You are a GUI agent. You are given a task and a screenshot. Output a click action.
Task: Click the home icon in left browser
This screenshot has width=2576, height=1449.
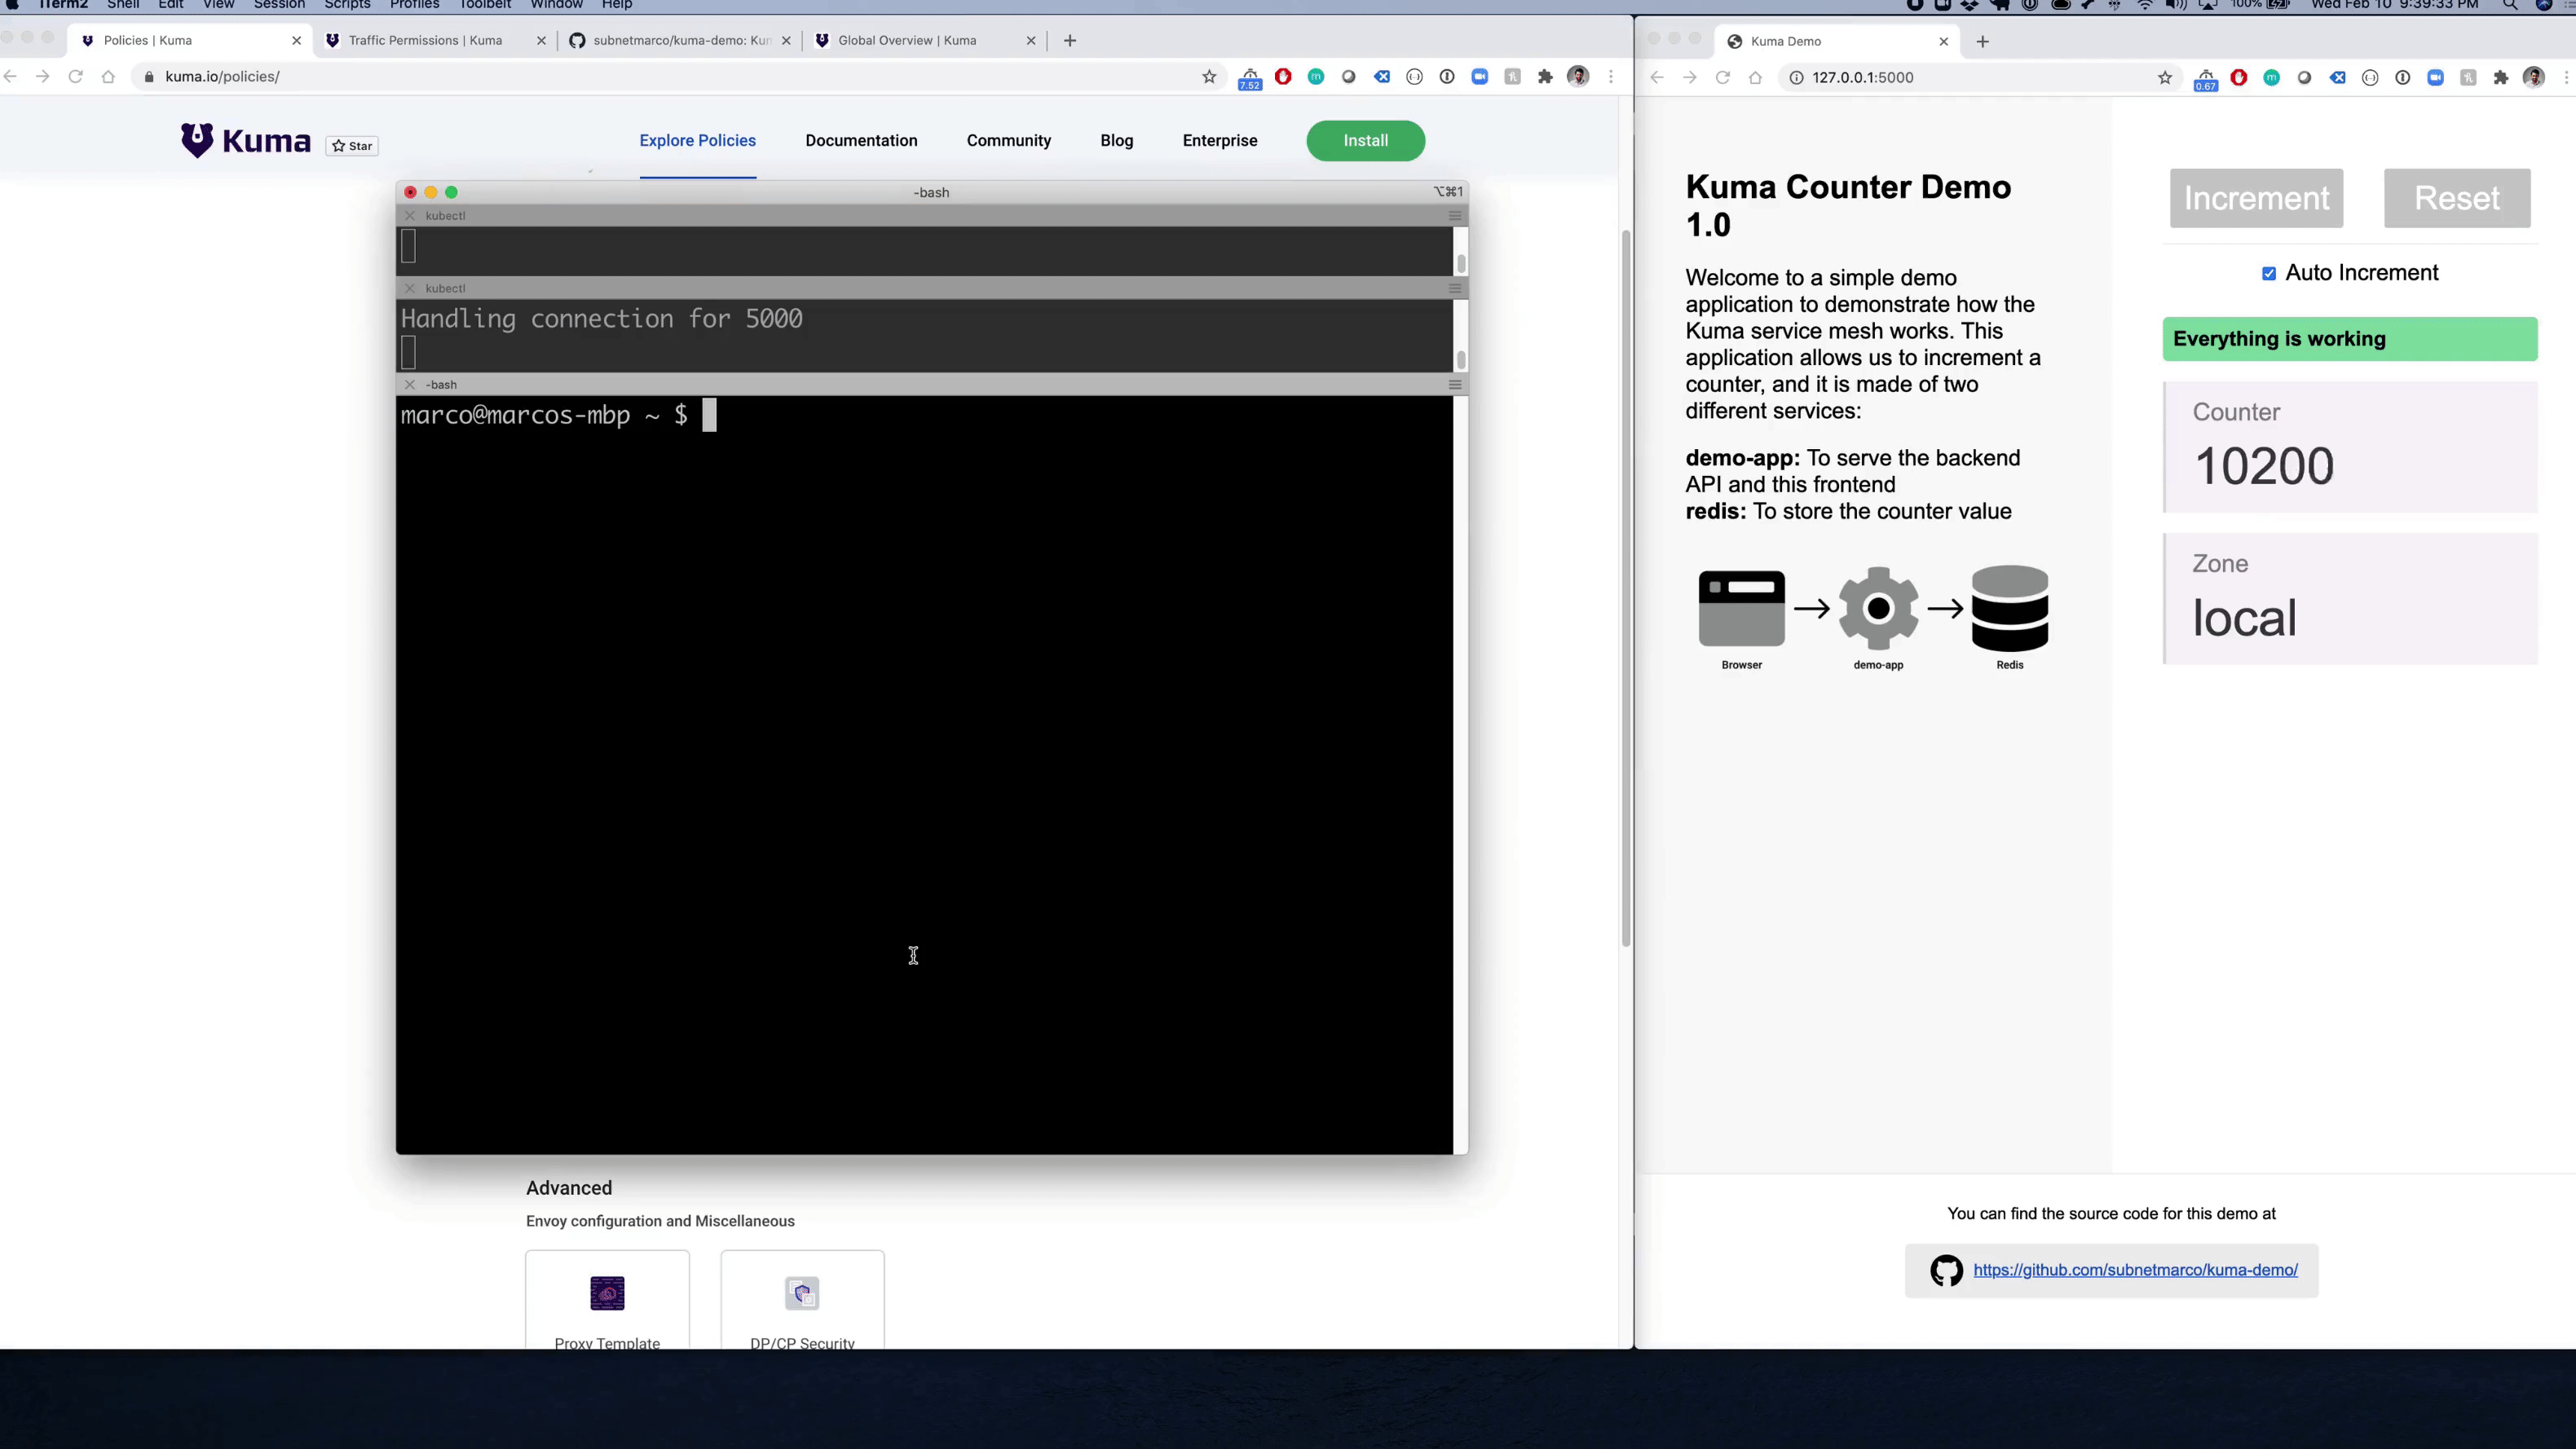[108, 77]
